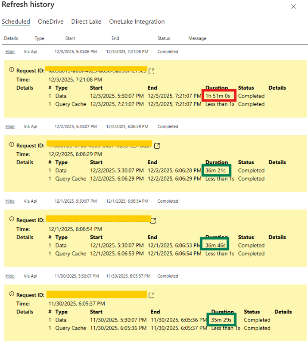This screenshot has height=341, width=308.
Task: Open external link icon for 12/1/2025 Request ID
Action: tap(153, 221)
